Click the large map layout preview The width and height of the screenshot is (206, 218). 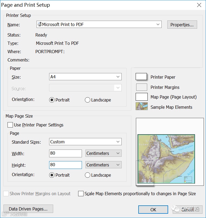170,152
